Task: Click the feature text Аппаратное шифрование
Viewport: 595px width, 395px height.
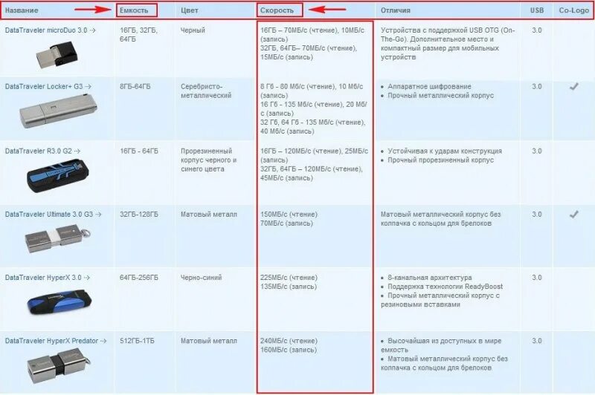Action: (x=429, y=86)
